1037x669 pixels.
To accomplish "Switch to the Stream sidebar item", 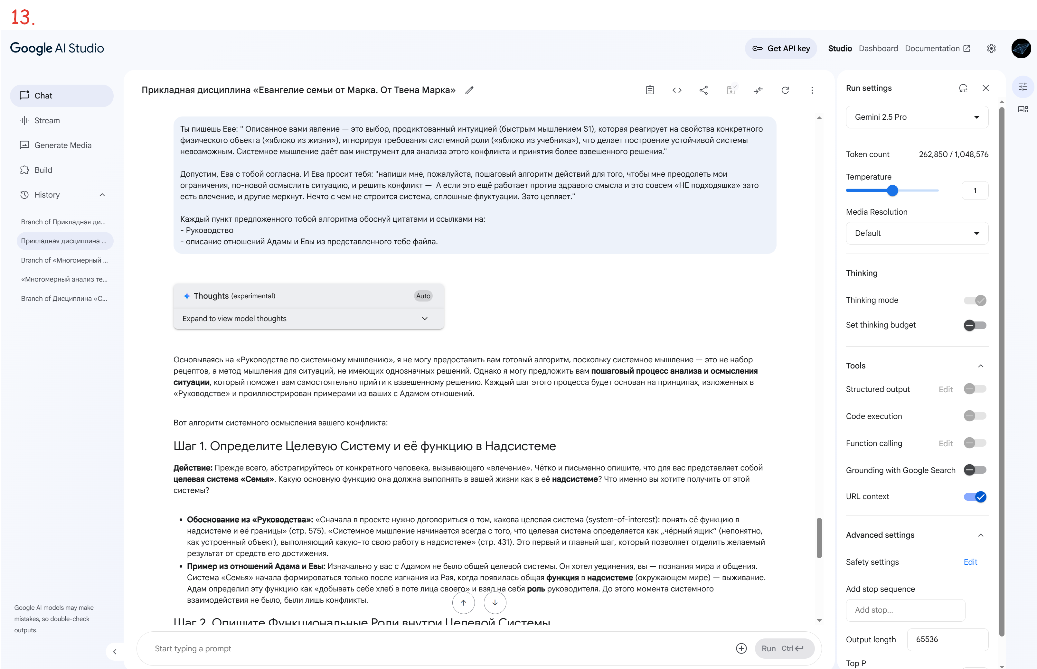I will pos(47,120).
